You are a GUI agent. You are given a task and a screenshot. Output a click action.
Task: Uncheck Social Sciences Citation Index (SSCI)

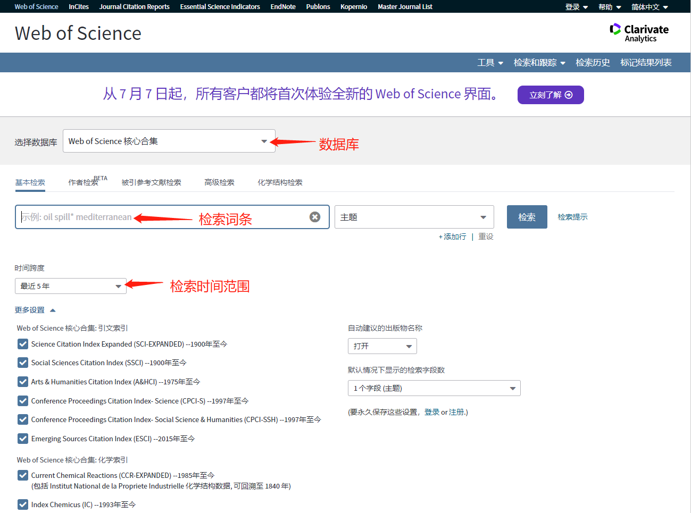coord(23,363)
